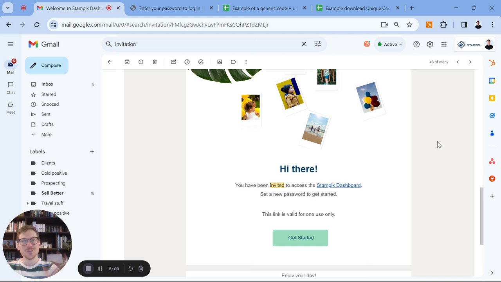The width and height of the screenshot is (501, 282).
Task: Click the address bar URL
Action: tap(165, 25)
